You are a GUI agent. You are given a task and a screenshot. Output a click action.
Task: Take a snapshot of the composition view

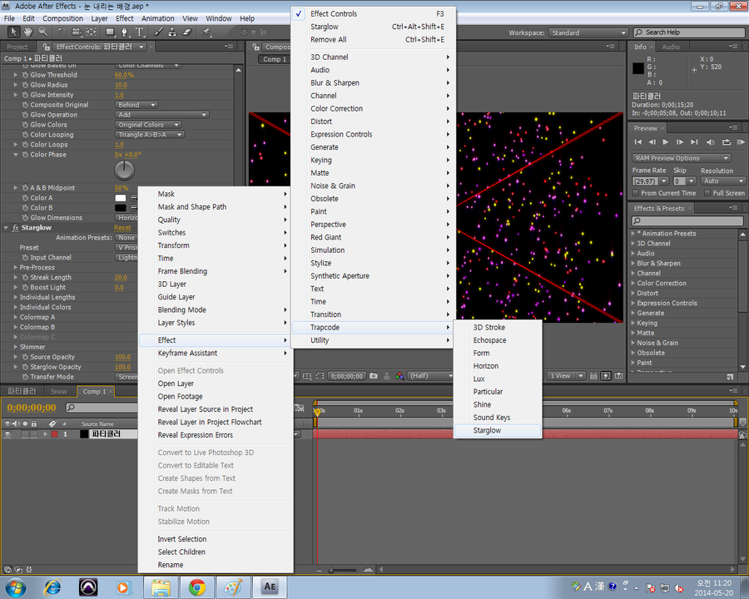tap(374, 376)
